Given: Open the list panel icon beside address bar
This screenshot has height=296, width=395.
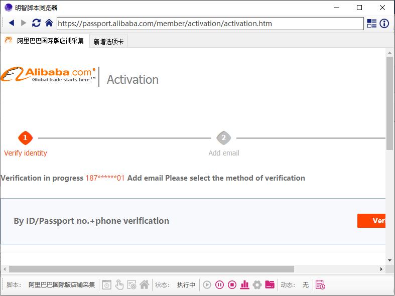Looking at the screenshot, I should [x=371, y=24].
